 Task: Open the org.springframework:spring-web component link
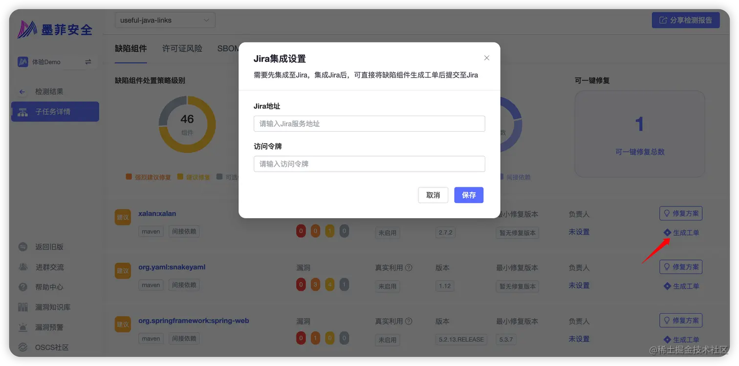click(194, 321)
